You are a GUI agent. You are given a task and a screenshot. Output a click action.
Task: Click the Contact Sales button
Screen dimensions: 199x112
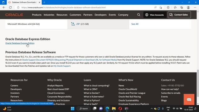[179, 15]
